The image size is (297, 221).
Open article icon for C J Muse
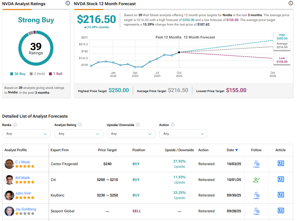tap(281, 163)
